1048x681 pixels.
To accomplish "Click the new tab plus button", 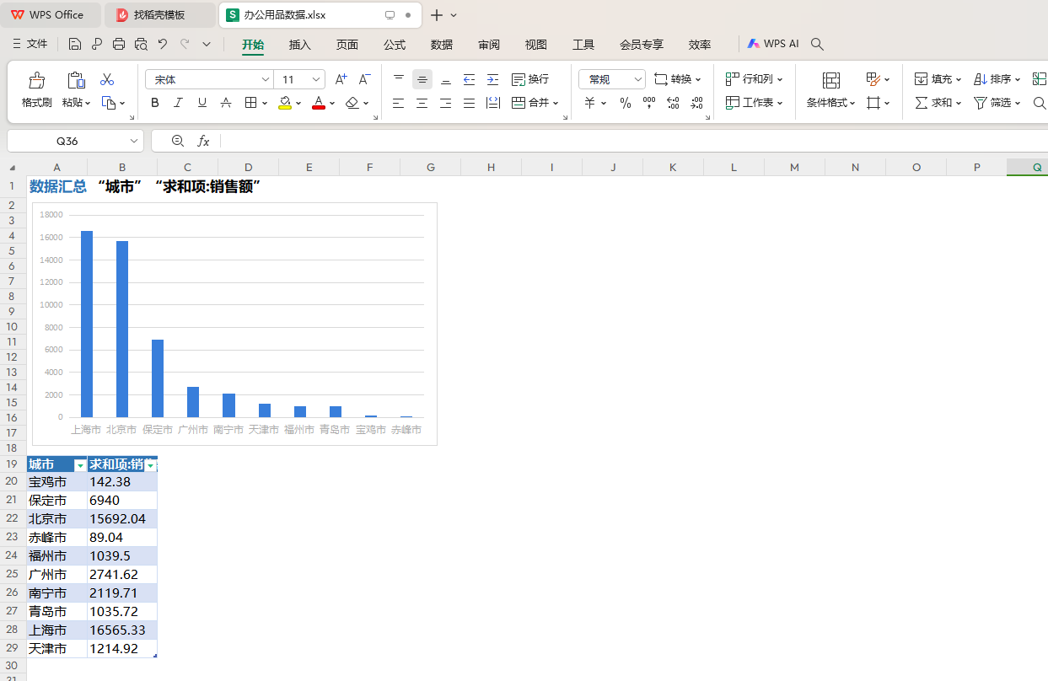I will pos(437,15).
